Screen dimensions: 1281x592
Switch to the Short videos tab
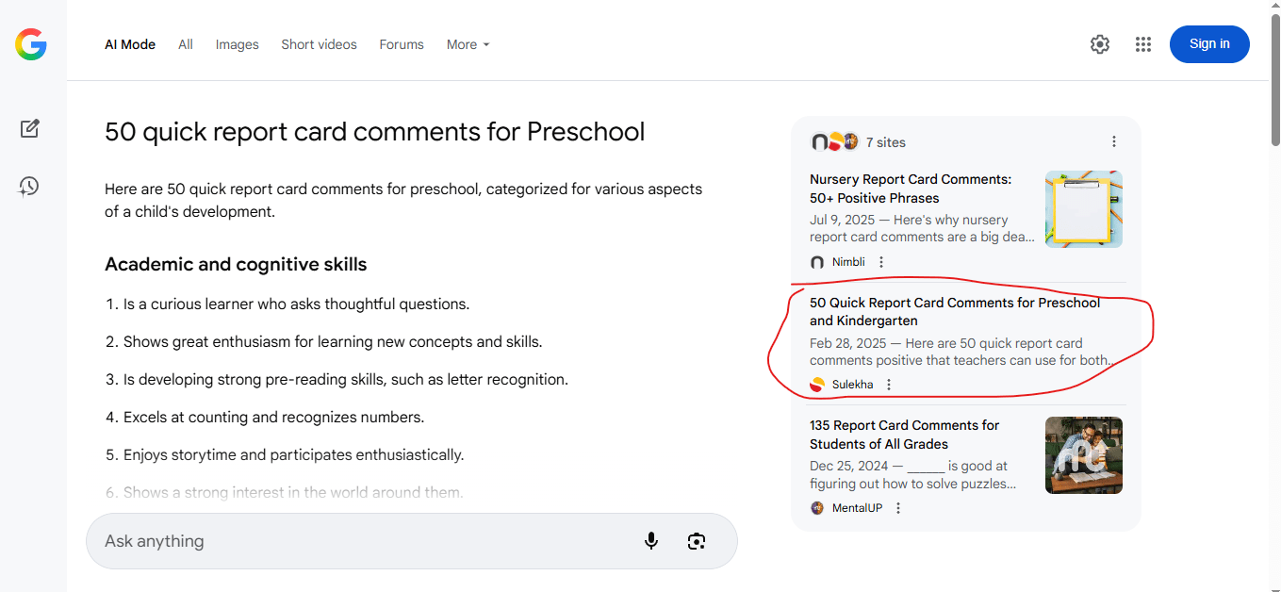pyautogui.click(x=319, y=44)
